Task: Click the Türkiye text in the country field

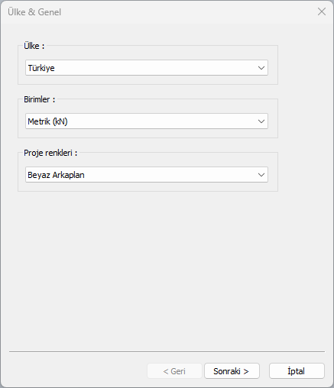Action: coord(41,68)
